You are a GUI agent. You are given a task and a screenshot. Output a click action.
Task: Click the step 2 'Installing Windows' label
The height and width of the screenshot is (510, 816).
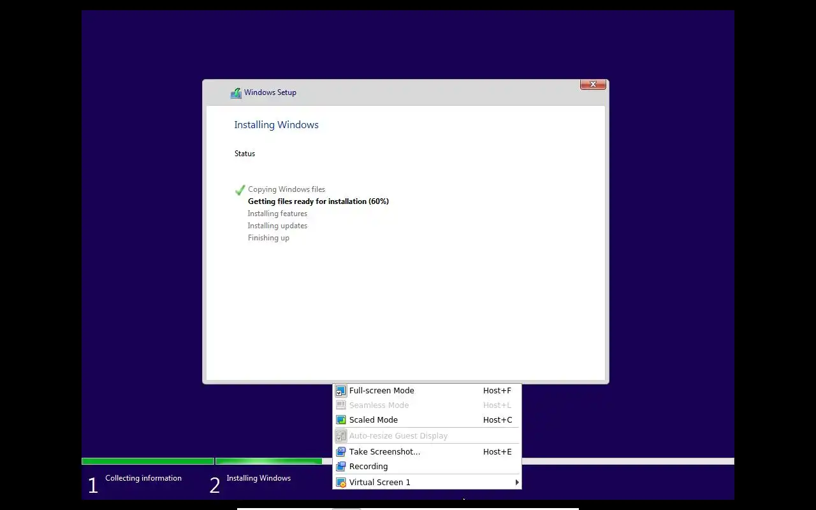point(259,478)
